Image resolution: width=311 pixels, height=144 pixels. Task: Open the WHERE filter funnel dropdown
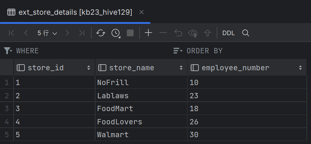[x=8, y=51]
